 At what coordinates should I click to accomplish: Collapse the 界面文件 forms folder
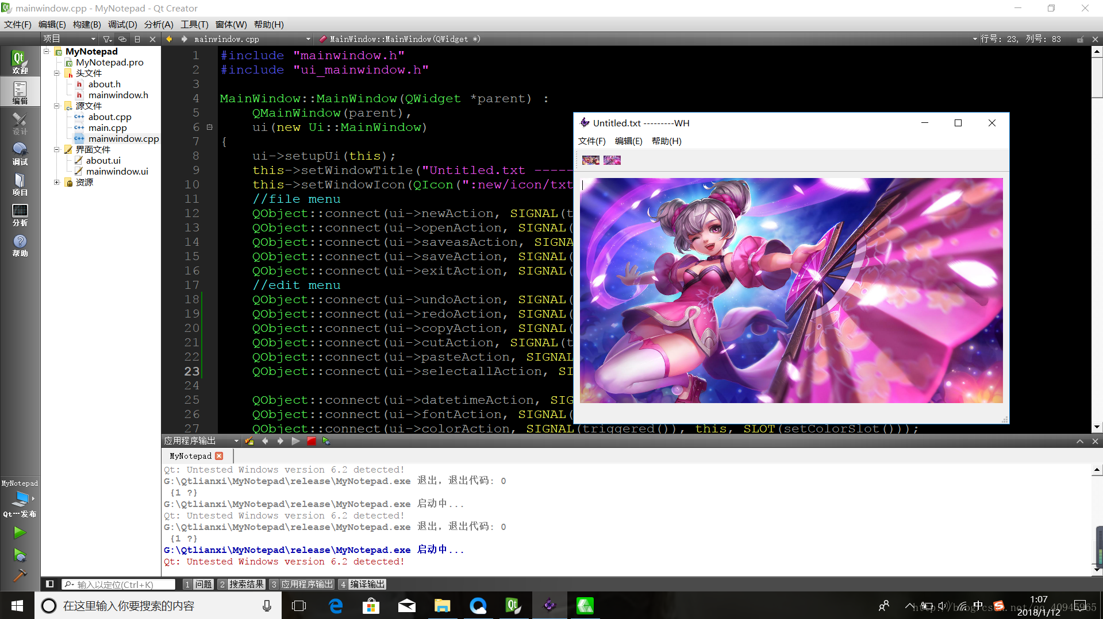click(x=57, y=149)
